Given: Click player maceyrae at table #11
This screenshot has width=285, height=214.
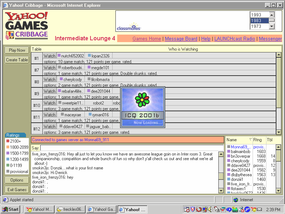Looking at the screenshot, I should pyautogui.click(x=73, y=115).
